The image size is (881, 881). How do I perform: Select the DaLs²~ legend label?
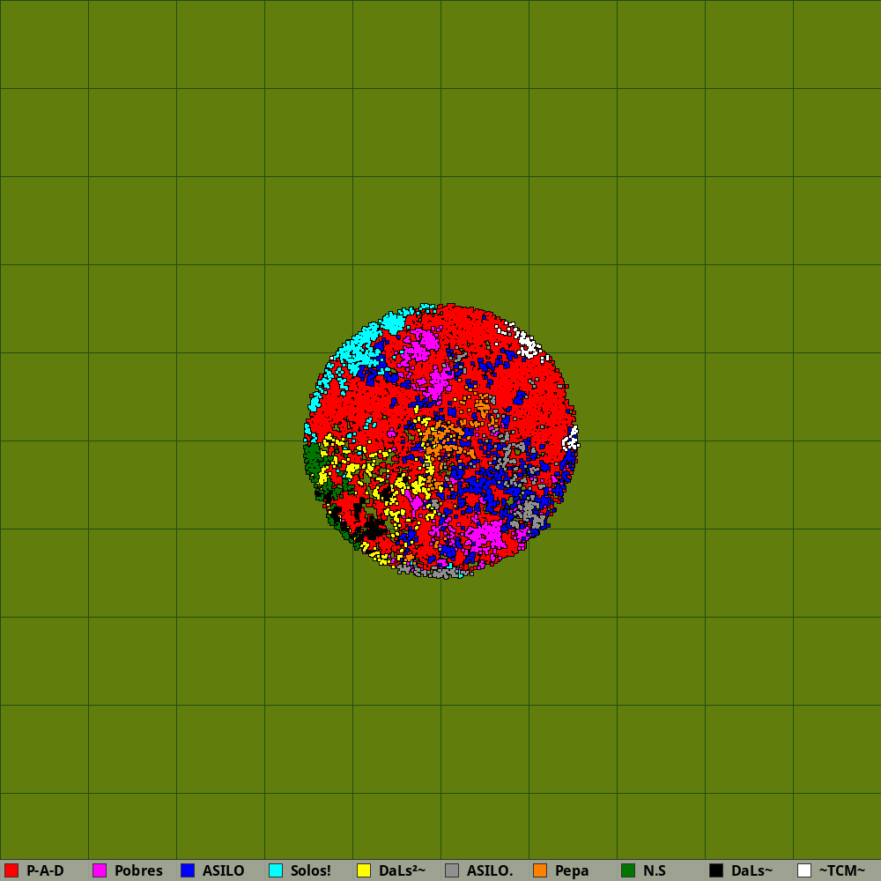coord(403,870)
